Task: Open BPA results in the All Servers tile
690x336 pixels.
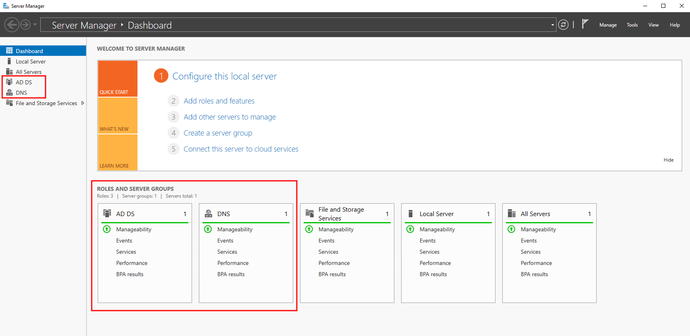Action: (x=534, y=274)
